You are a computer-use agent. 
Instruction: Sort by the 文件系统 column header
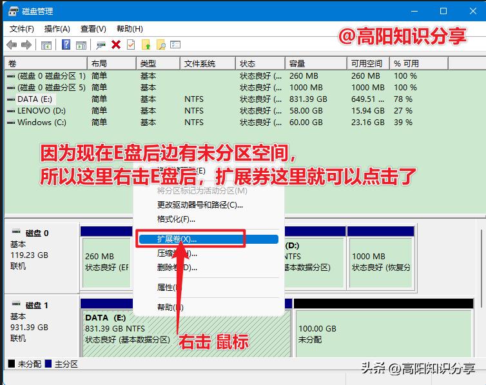tap(208, 64)
